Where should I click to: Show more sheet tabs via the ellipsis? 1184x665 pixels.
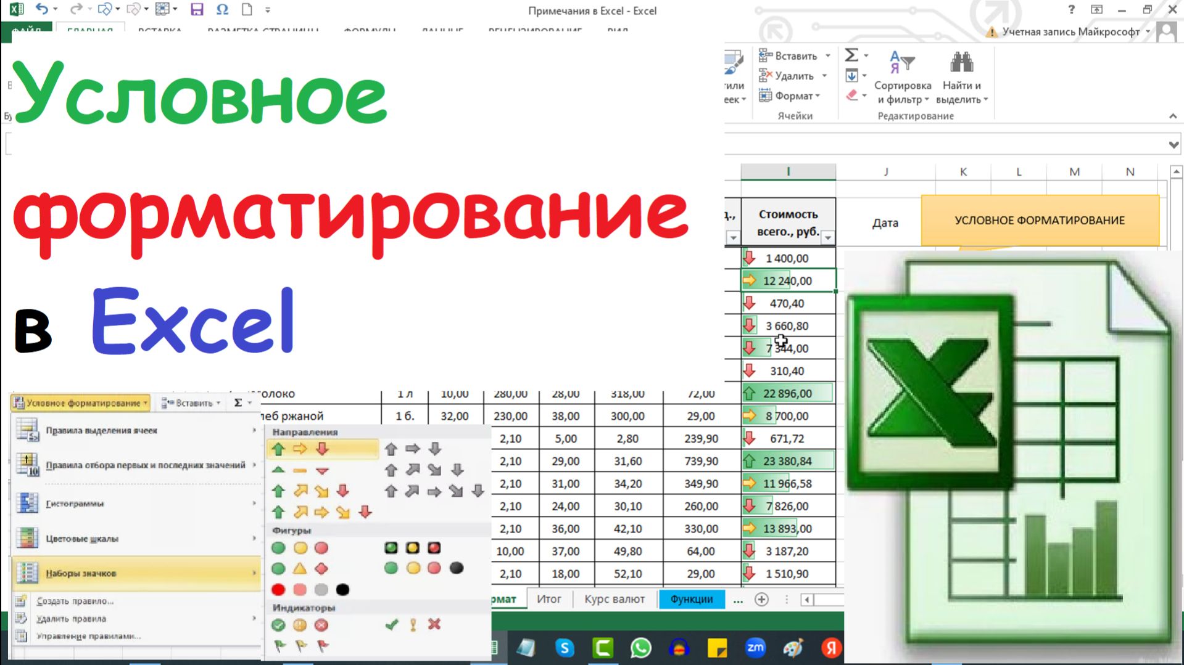point(738,600)
